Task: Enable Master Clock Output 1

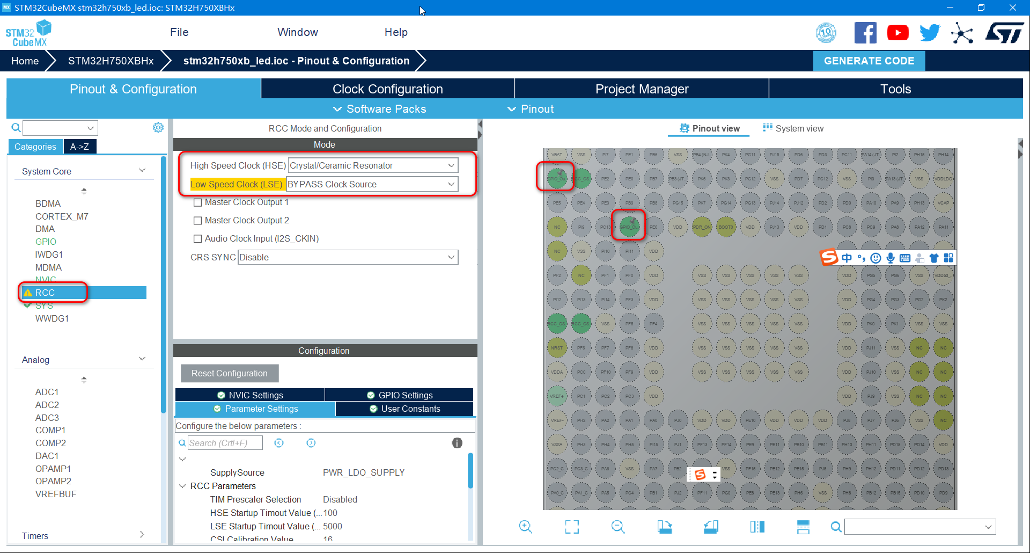Action: tap(197, 202)
